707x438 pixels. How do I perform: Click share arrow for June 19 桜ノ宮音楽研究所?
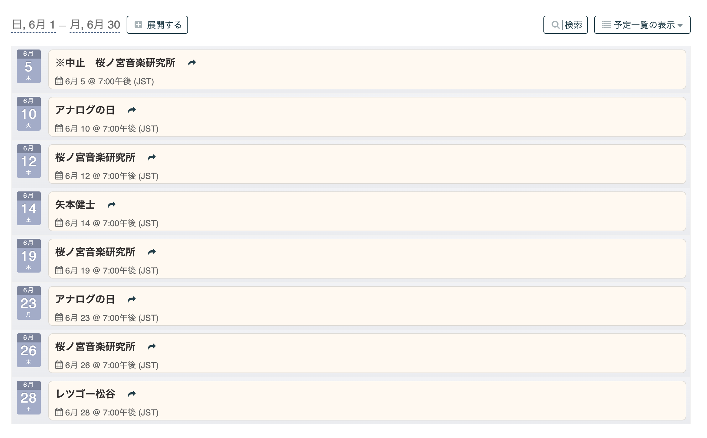152,252
